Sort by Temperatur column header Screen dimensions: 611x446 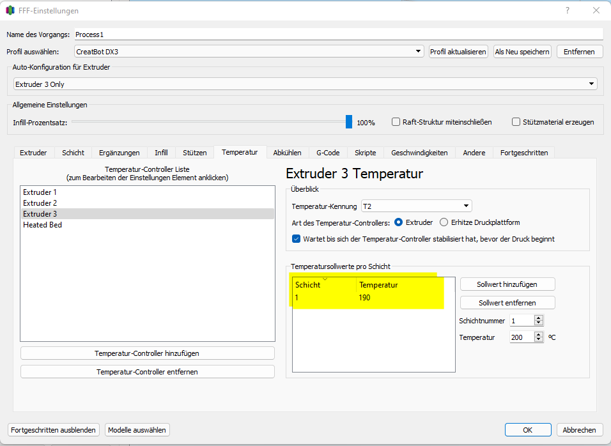[405, 285]
